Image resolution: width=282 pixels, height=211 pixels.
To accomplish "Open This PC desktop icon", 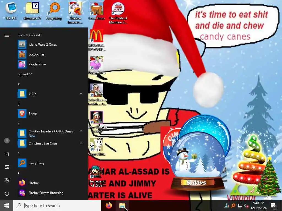I will tap(11, 11).
